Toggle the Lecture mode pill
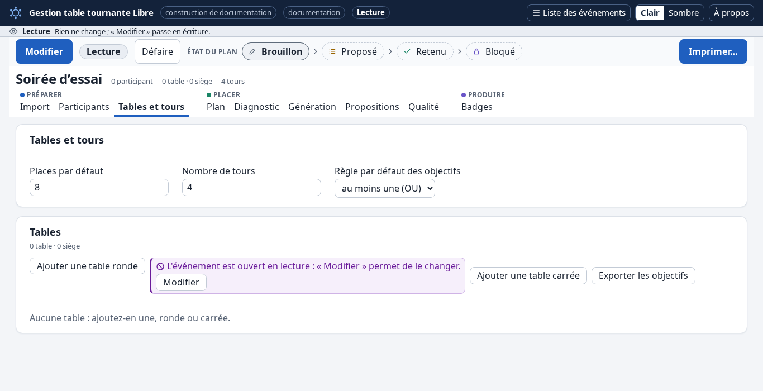This screenshot has height=391, width=763. coord(103,51)
